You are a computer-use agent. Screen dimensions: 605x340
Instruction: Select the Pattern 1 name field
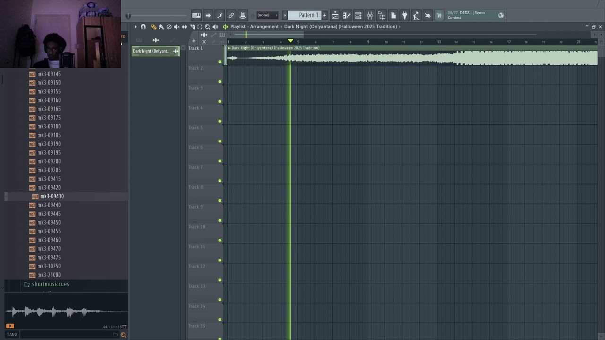305,15
